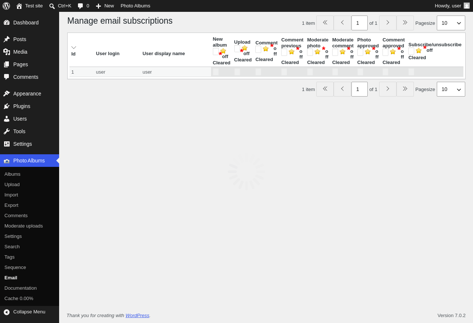Image resolution: width=473 pixels, height=323 pixels.
Task: Click the star icon under New album
Action: (x=223, y=51)
